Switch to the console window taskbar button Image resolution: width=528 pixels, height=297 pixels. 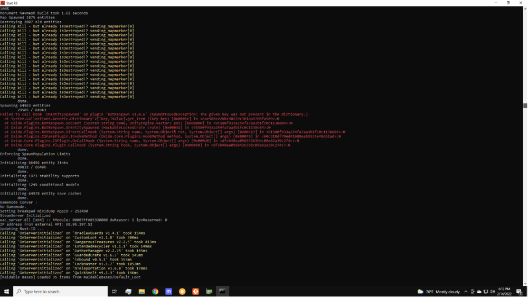coord(222,291)
